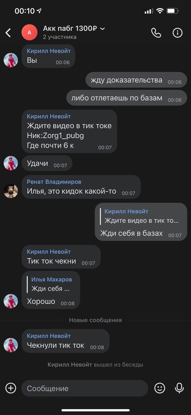
Task: Tap Кирилл Невойт name above Чекнули тик ток
Action: click(49, 336)
